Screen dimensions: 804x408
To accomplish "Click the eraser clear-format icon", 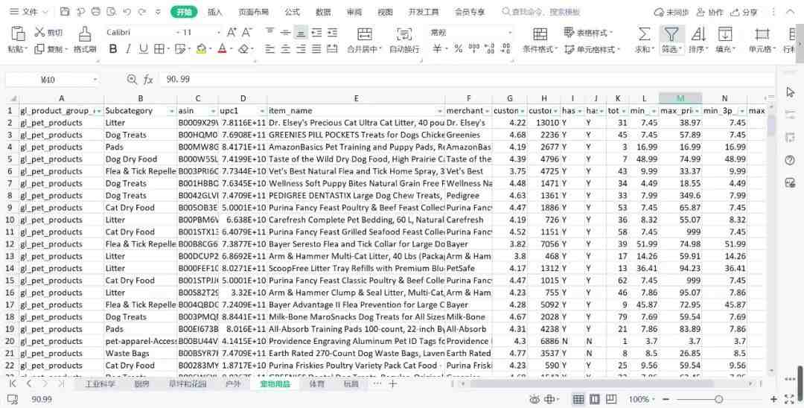I will tap(243, 49).
